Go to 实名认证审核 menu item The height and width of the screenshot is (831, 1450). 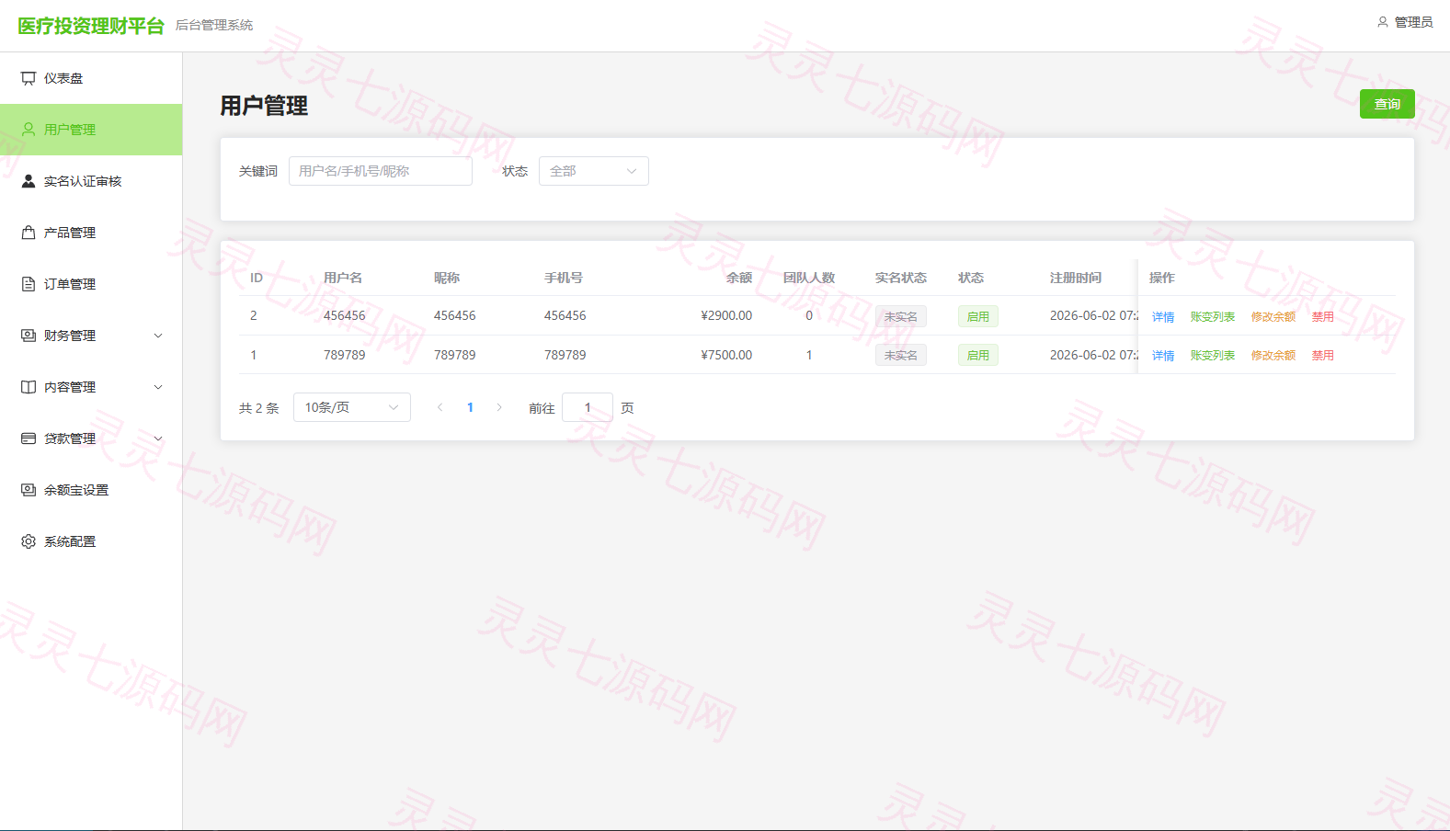[91, 181]
